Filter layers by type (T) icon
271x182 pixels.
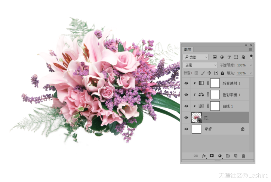(229, 57)
